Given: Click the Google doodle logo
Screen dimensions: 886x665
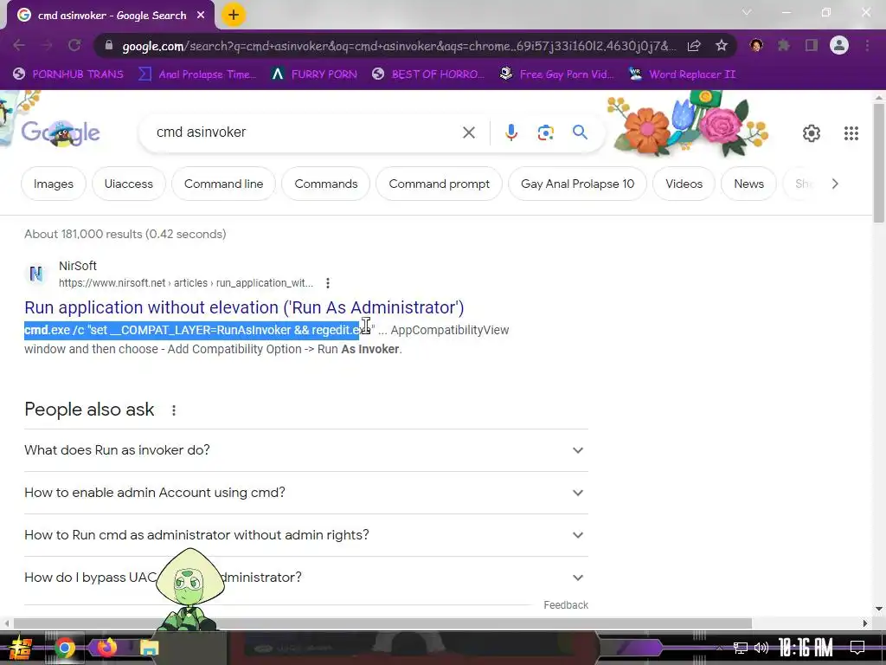Looking at the screenshot, I should tap(61, 133).
